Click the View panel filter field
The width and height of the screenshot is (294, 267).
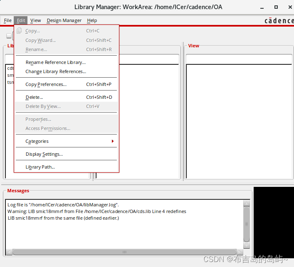pos(239,59)
